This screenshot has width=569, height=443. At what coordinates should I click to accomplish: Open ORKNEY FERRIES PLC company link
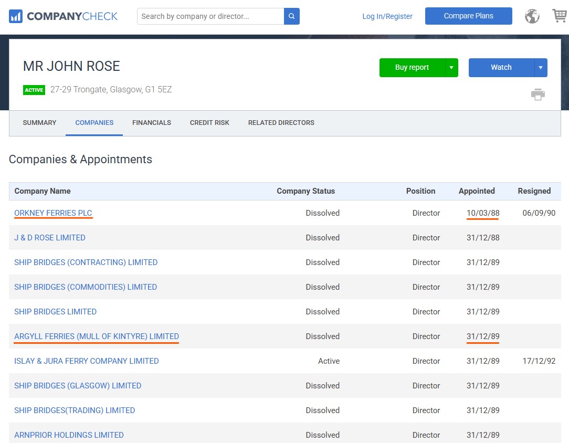coord(53,213)
